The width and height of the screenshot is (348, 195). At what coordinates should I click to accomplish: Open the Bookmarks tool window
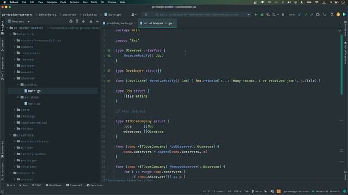click(2, 149)
